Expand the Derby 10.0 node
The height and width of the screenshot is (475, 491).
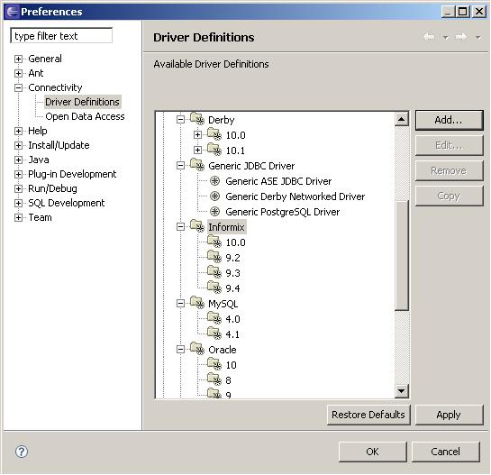point(197,135)
